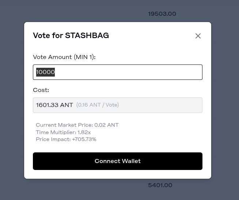The height and width of the screenshot is (200, 239).
Task: Click the "Cost:" label
Action: click(41, 90)
